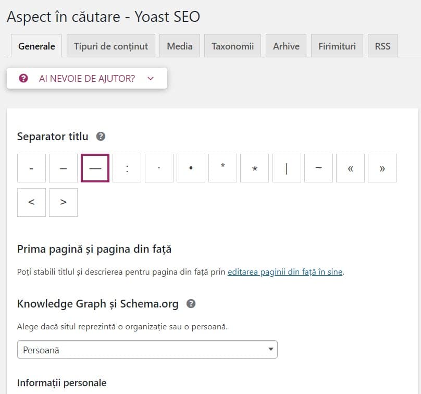Click the help icon beside Separator titlu

coord(101,137)
